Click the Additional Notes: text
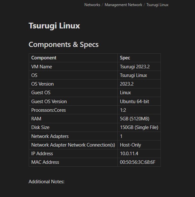 (47, 182)
